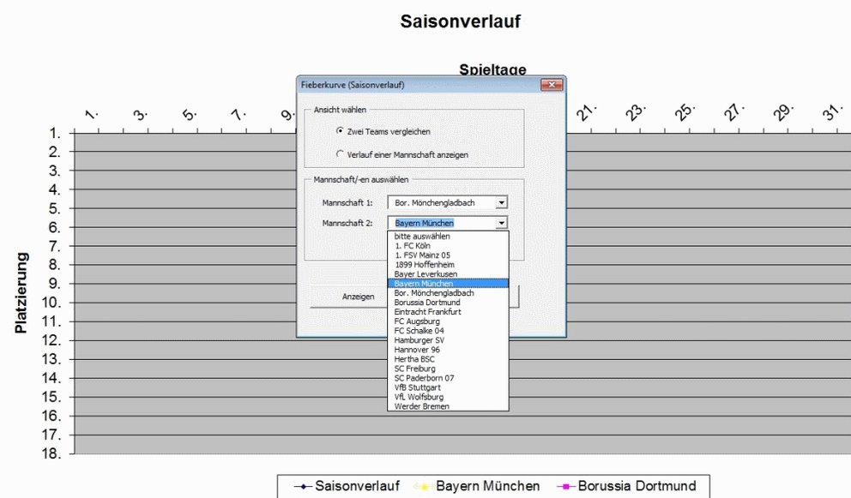Choose Bor. Mönchengladbach in the dropdown list
This screenshot has height=498, width=851.
click(x=448, y=293)
